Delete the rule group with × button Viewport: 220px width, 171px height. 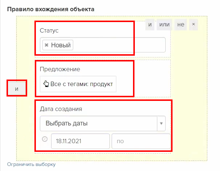pyautogui.click(x=194, y=25)
